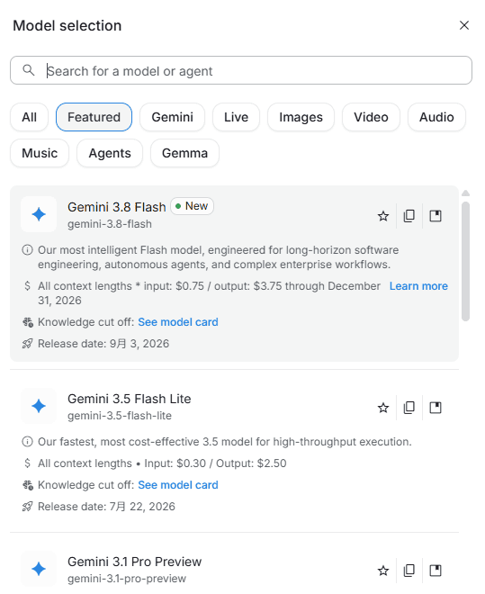Image resolution: width=485 pixels, height=594 pixels.
Task: Click 'Our most intelligent Flash model' description
Action: coord(218,257)
